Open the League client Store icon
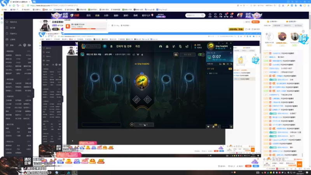 pos(187,46)
